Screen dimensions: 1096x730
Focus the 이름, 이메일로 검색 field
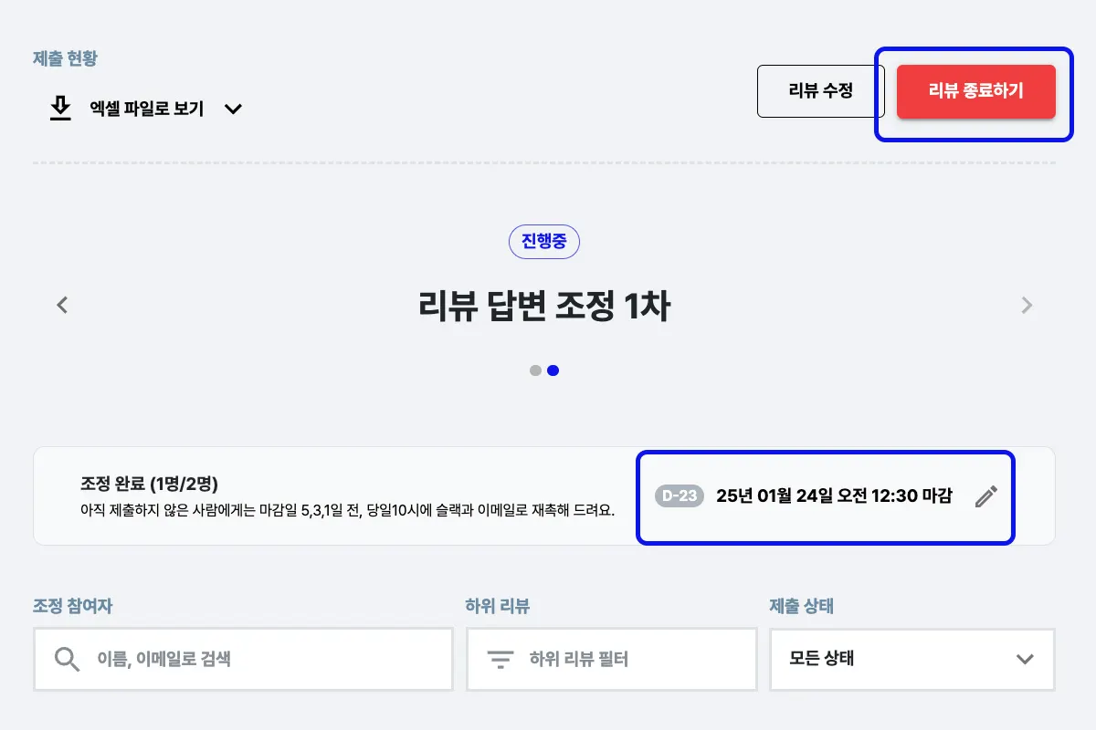(244, 659)
